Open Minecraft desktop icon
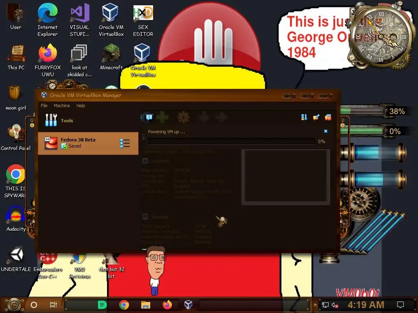 tap(111, 57)
